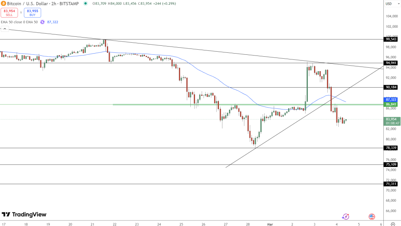Open the USD currency dropdown
This screenshot has width=401, height=226.
click(392, 4)
